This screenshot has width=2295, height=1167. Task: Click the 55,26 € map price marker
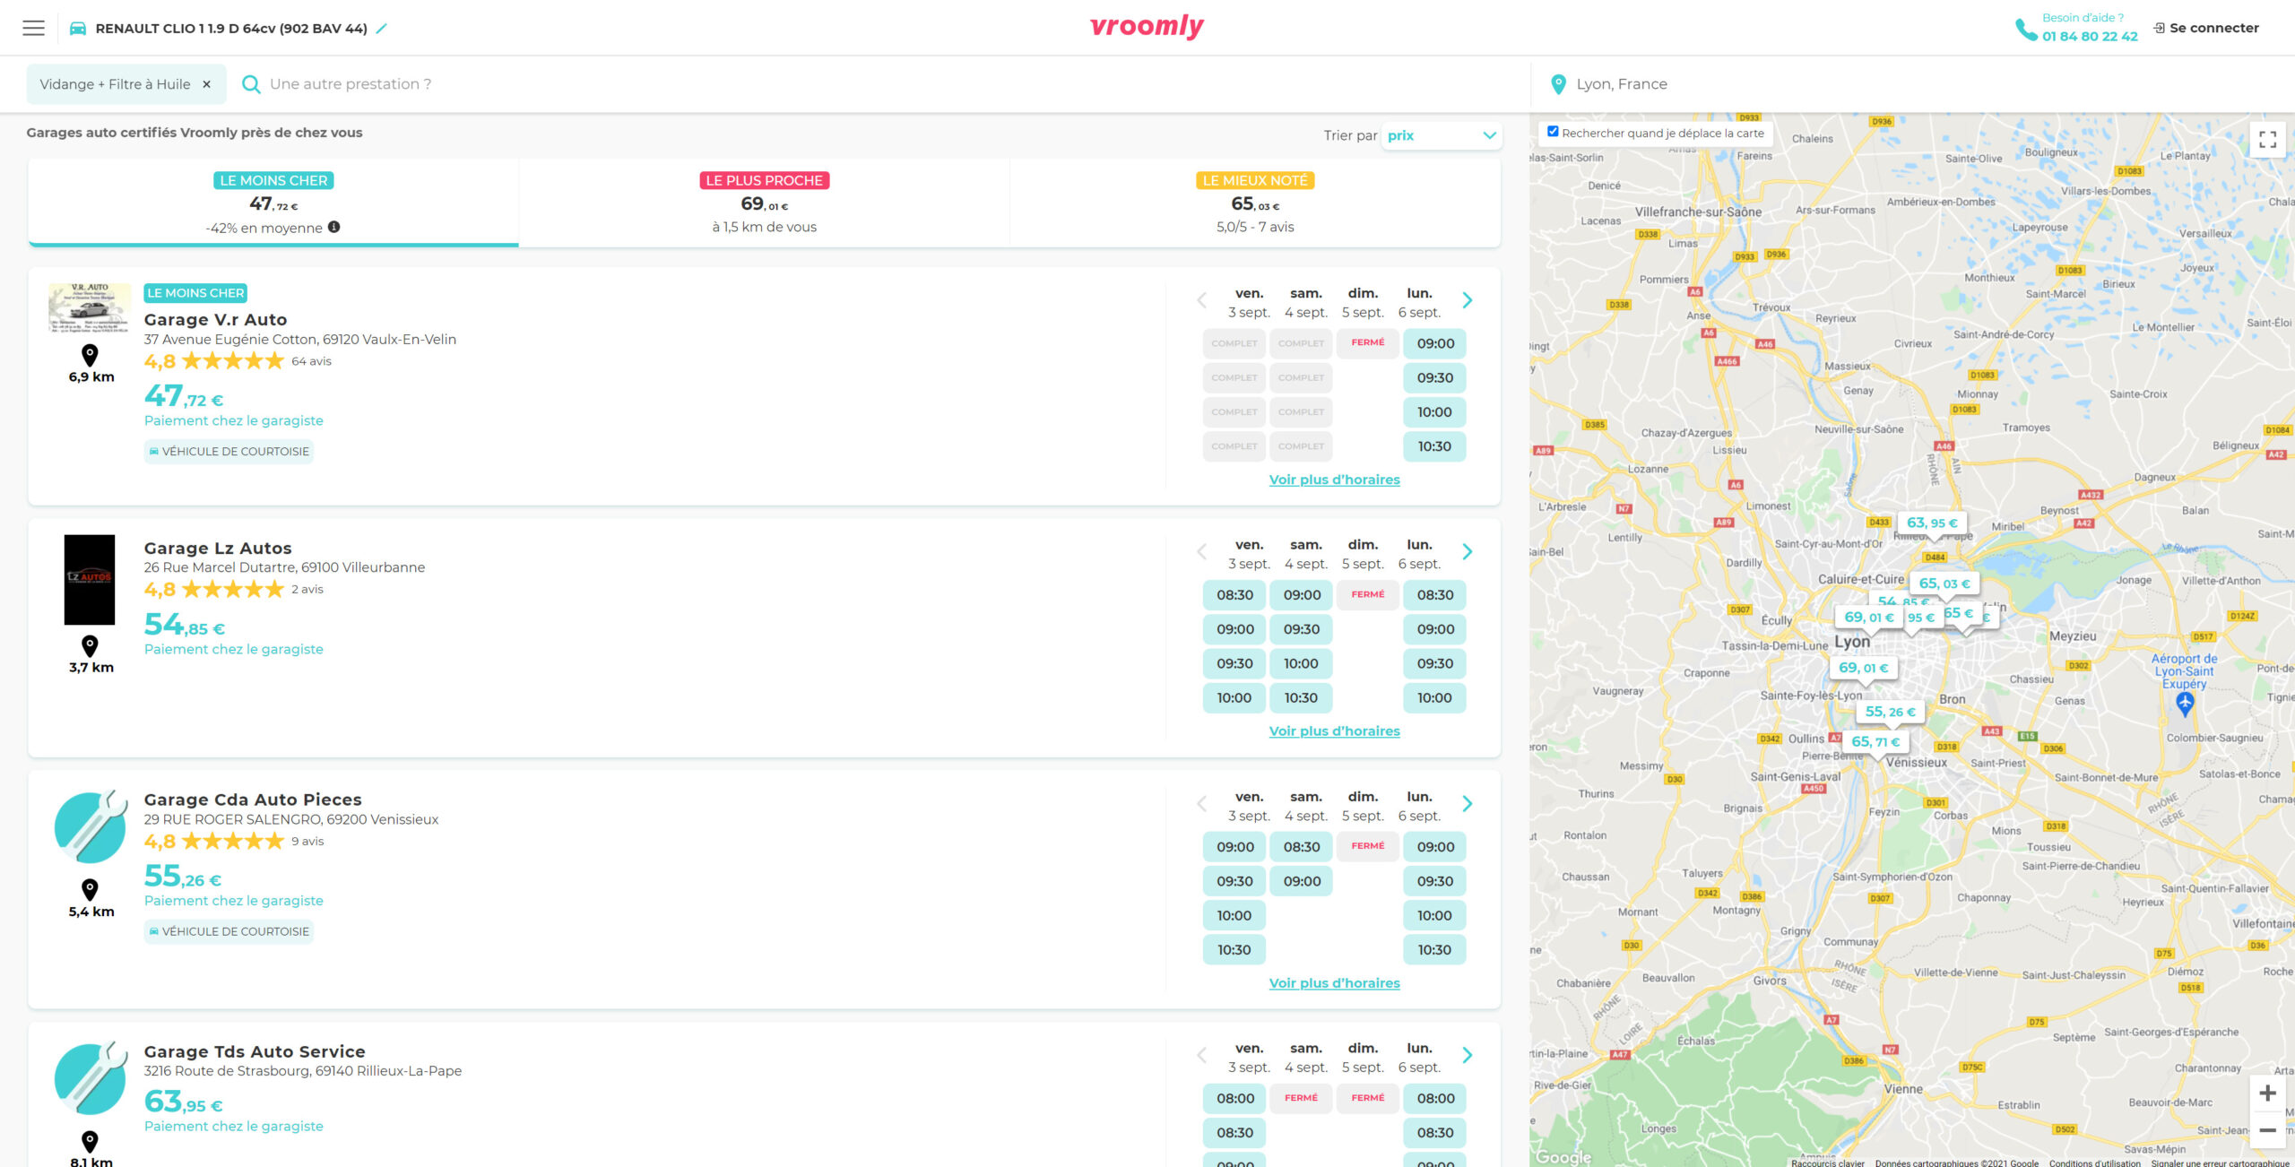pyautogui.click(x=1890, y=713)
